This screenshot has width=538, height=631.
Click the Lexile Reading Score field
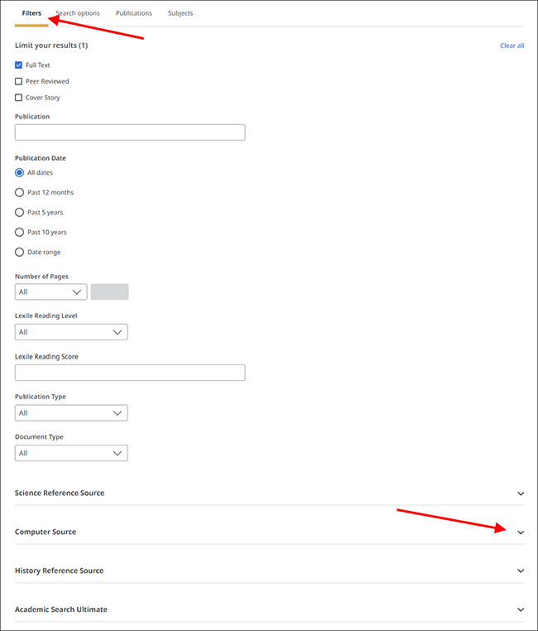[130, 373]
